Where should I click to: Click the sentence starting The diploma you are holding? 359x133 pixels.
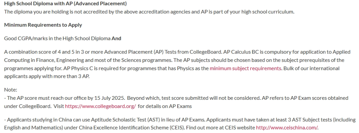[x=149, y=12]
